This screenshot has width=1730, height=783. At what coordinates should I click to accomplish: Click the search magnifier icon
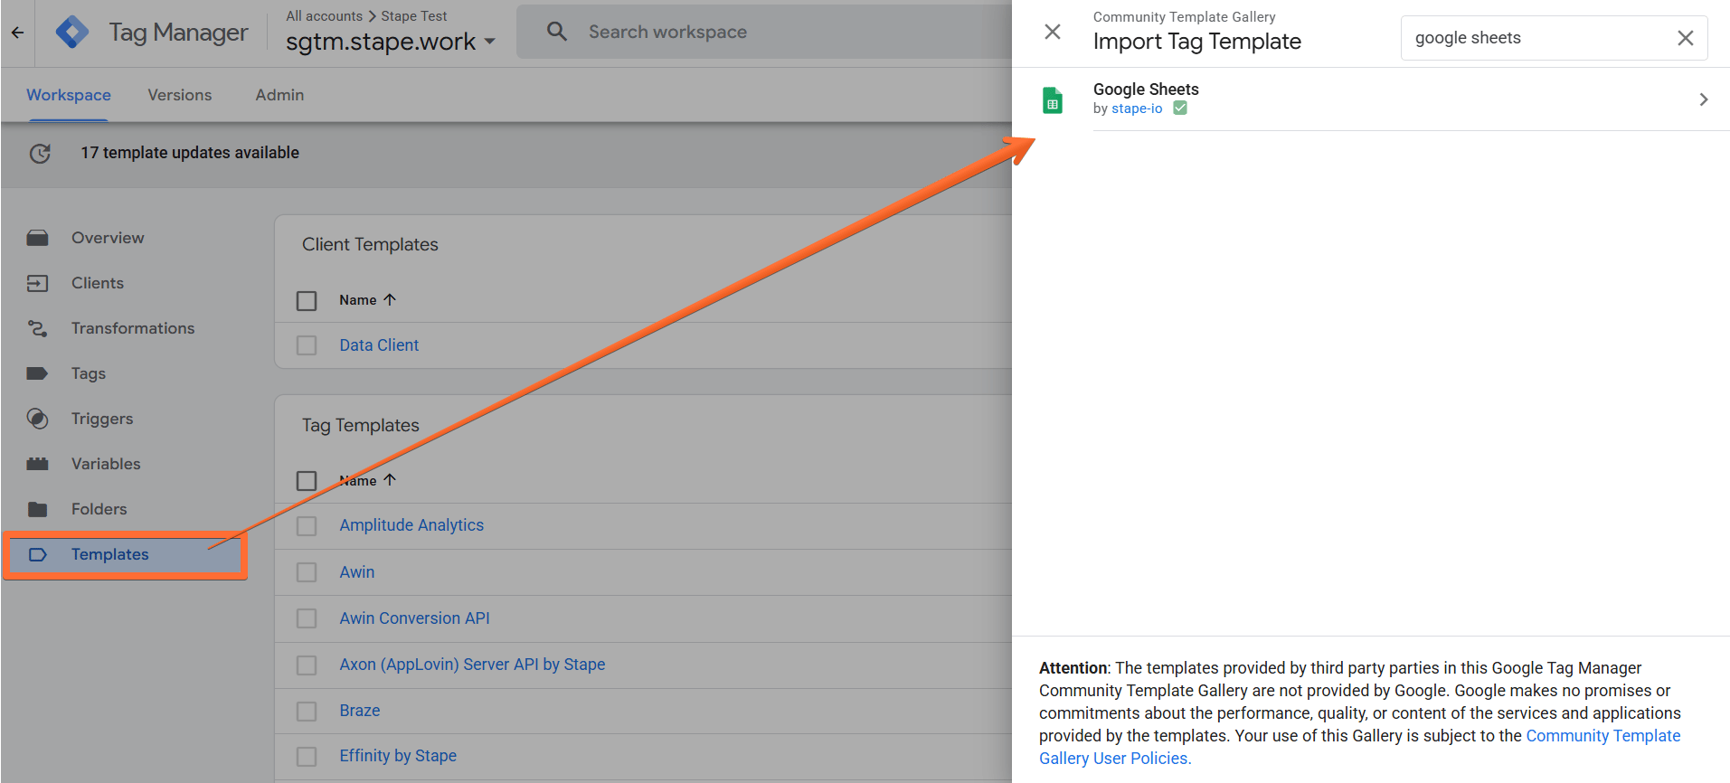(x=557, y=32)
